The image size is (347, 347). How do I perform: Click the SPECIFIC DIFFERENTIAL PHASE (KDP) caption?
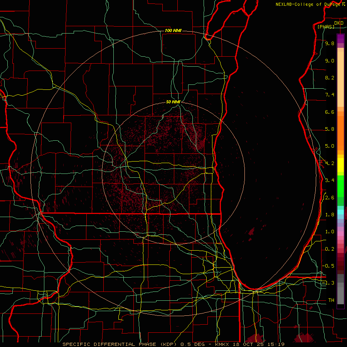coord(119,344)
